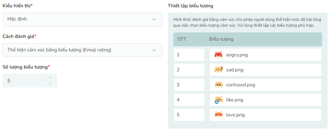Click chevron of Emoji rating selector
The image size is (330, 135).
(154, 50)
